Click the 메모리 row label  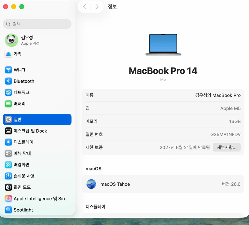pos(91,121)
